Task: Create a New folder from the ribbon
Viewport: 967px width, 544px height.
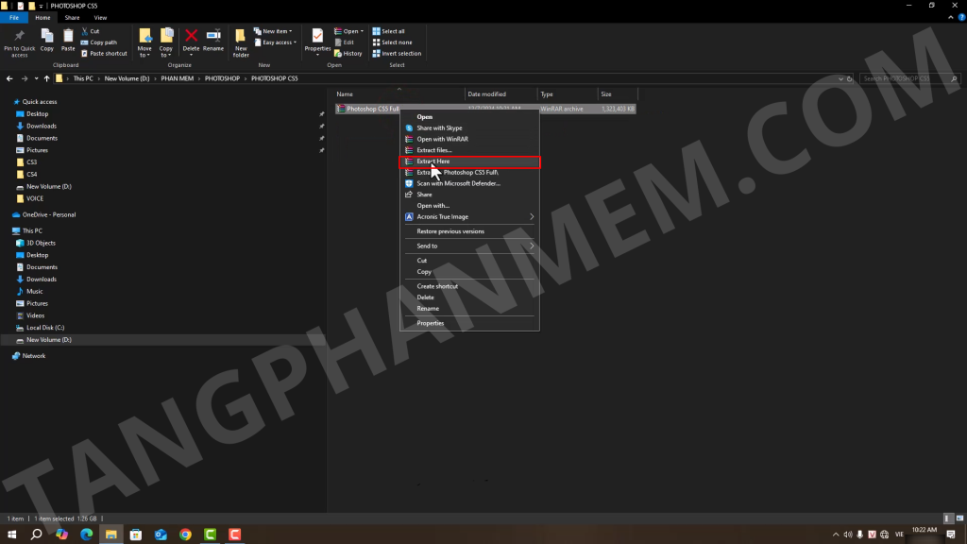Action: click(241, 41)
